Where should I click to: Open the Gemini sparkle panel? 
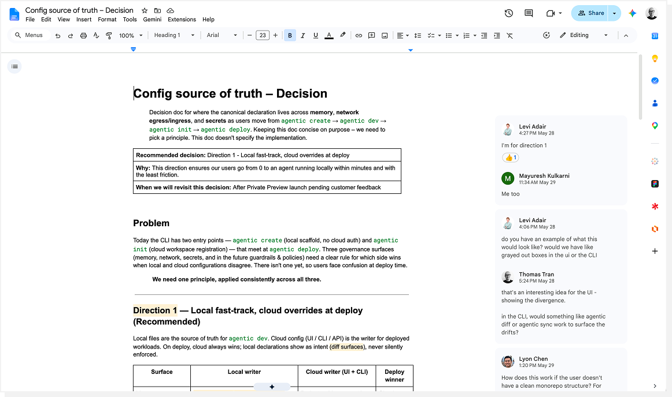click(x=632, y=13)
